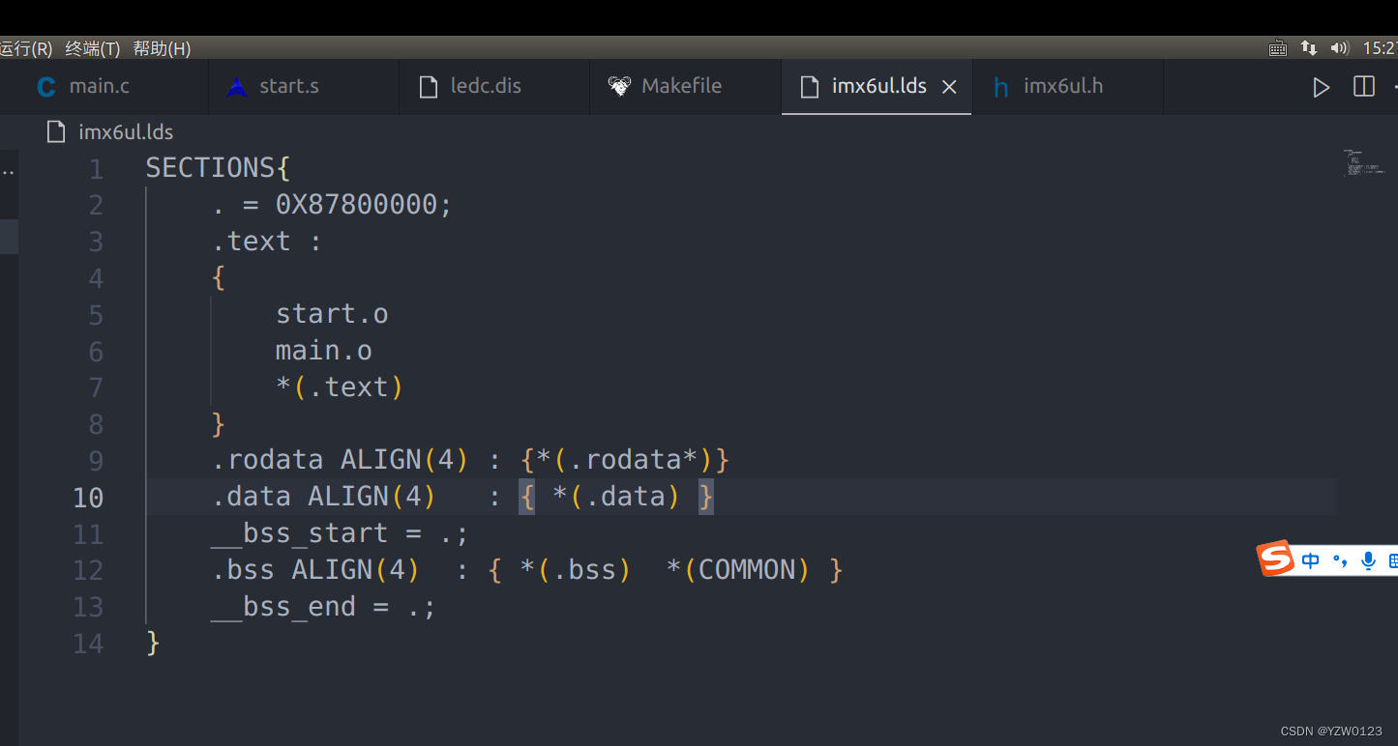Click *(COMMON) on line 12

(738, 570)
